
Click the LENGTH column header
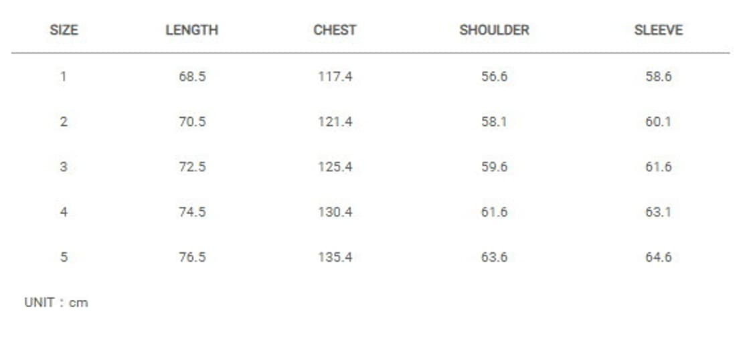(191, 30)
